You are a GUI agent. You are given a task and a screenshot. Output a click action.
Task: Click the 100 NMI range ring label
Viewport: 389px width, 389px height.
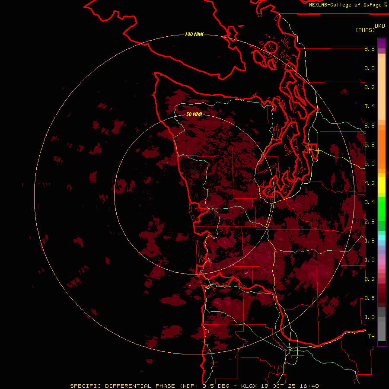pos(194,34)
